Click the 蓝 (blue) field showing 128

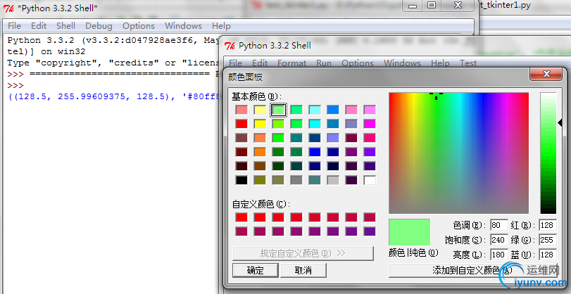pyautogui.click(x=548, y=255)
